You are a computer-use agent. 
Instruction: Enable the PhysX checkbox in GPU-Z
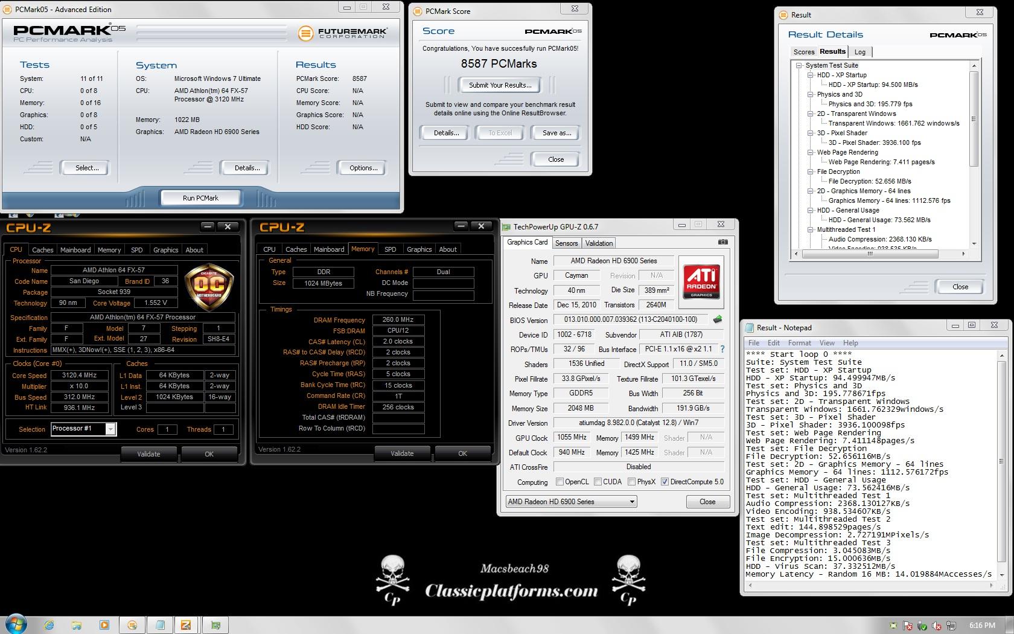click(631, 482)
